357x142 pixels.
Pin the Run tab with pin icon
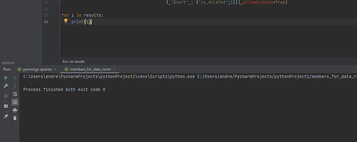coord(6,116)
